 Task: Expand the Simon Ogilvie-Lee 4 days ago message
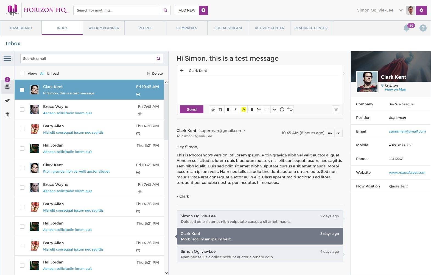pos(260,254)
